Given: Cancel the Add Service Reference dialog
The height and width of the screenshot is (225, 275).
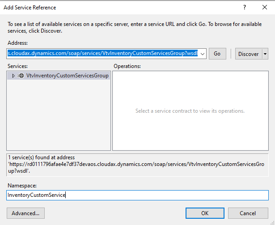Looking at the screenshot, I should [248, 213].
